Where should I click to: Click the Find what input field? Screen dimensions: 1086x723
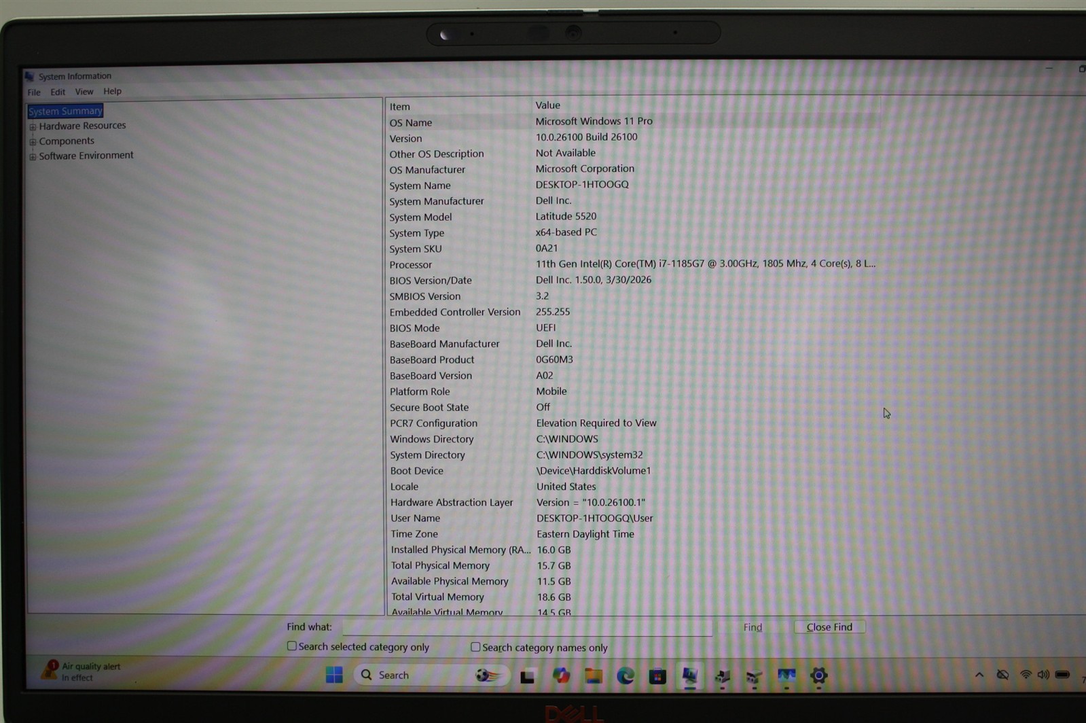click(x=527, y=627)
